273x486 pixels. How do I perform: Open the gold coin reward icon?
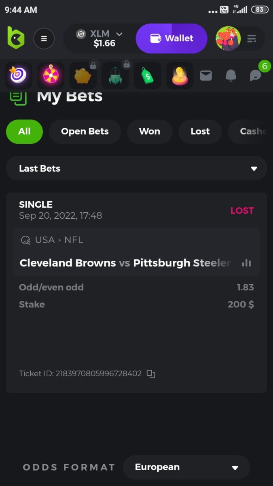pos(180,75)
